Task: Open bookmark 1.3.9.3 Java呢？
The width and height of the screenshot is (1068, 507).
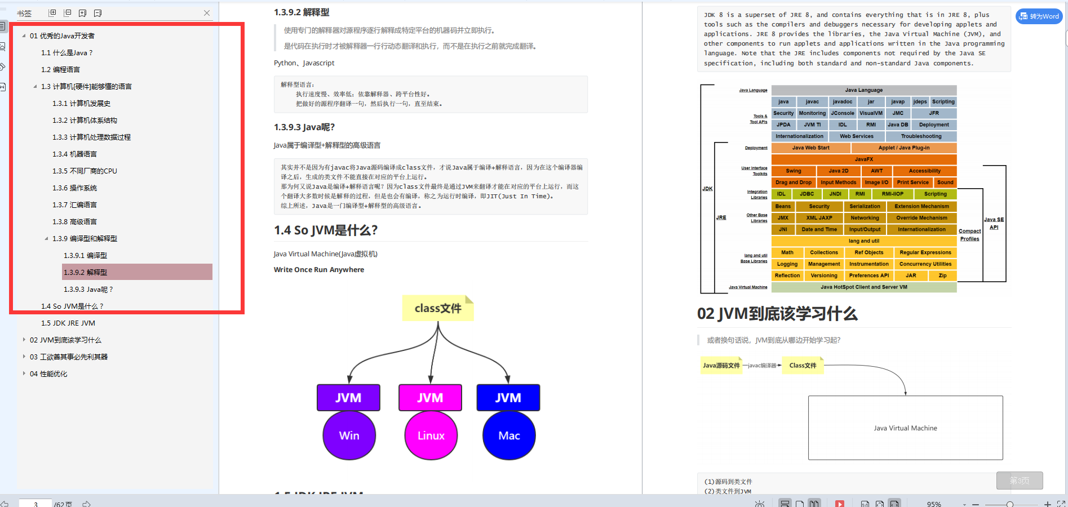Action: (88, 289)
